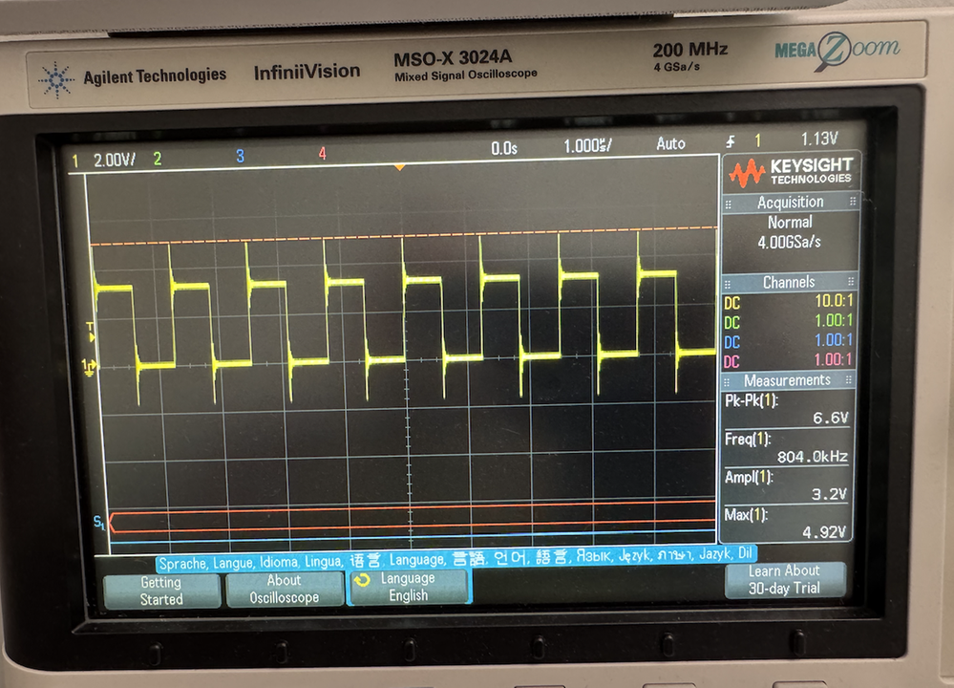Click the 0.0s delay readout
Screen dimensions: 954x688
(504, 148)
